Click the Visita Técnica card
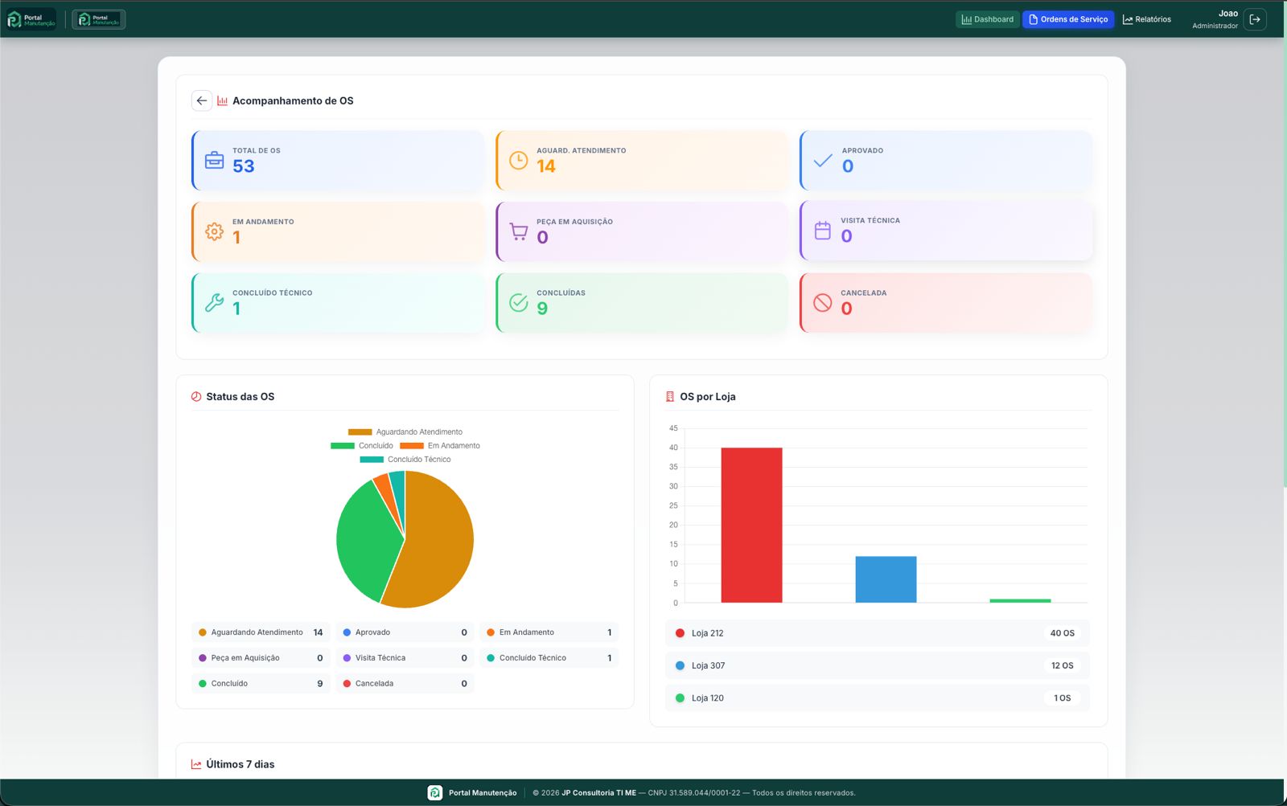The image size is (1287, 806). 946,231
